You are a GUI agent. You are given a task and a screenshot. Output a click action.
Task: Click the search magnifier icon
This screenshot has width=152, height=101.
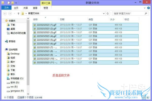coord(146,14)
